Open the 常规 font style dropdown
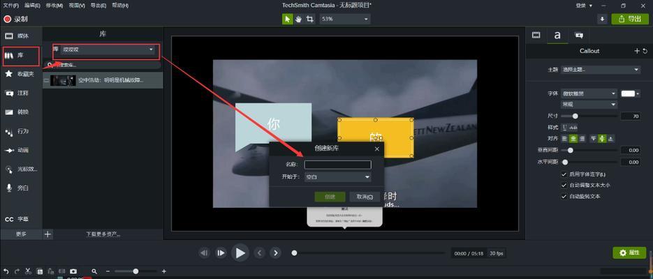The width and height of the screenshot is (653, 279). [x=589, y=105]
